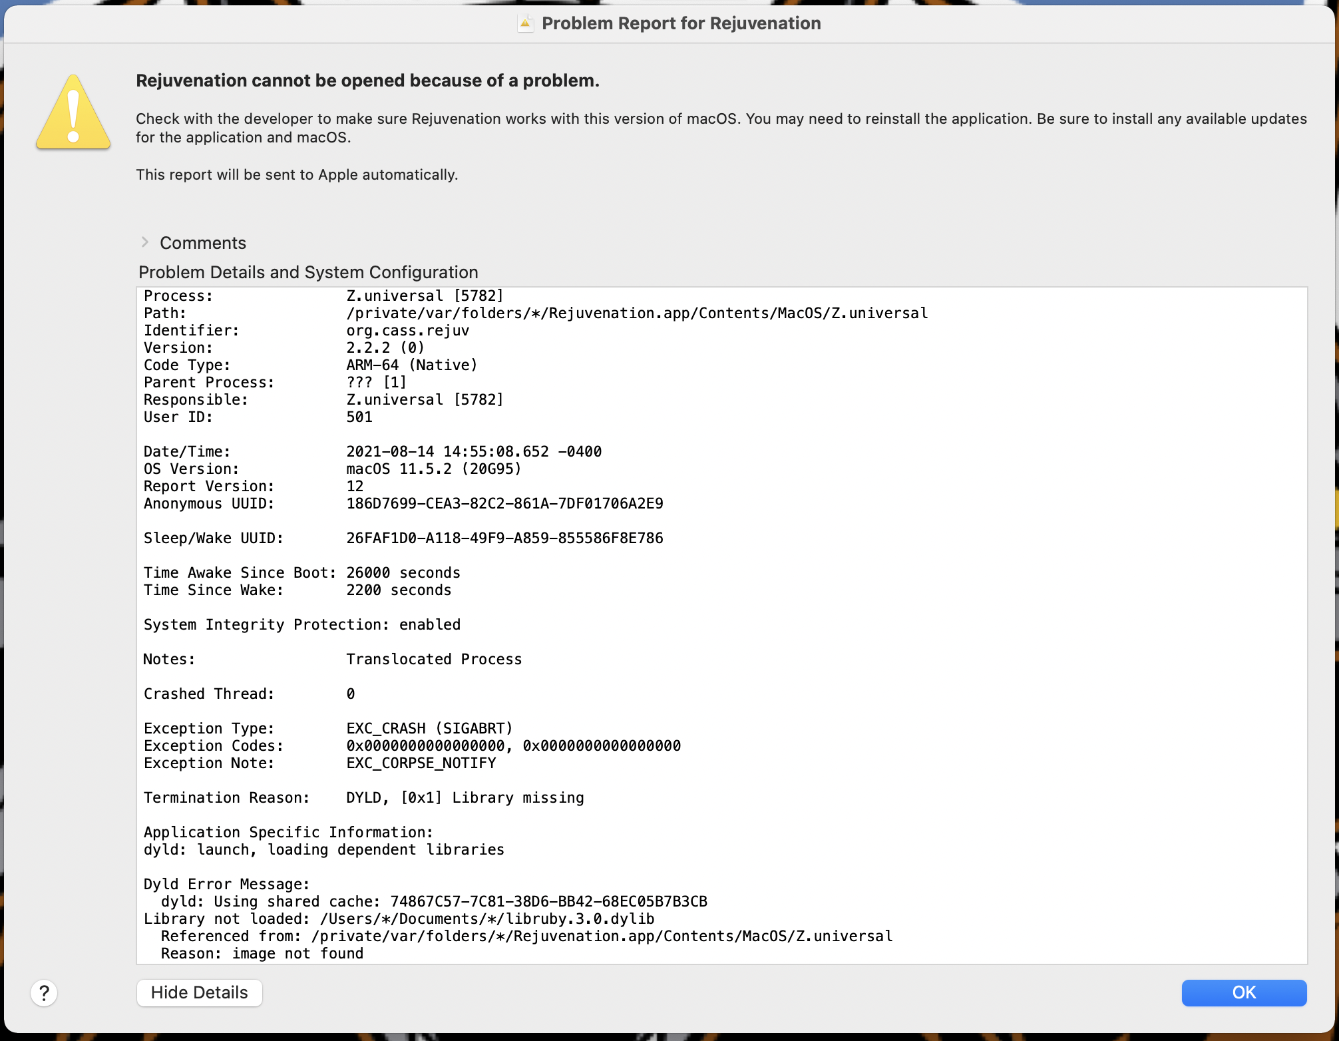Open help with the question mark button

(44, 993)
